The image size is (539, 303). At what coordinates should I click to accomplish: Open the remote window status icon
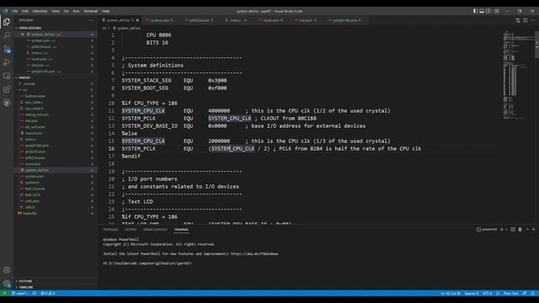(x=4, y=293)
